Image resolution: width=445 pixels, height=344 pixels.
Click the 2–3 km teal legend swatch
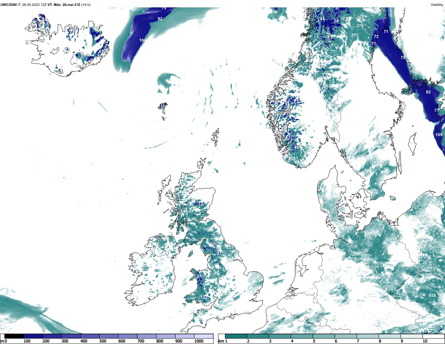[x=258, y=336]
